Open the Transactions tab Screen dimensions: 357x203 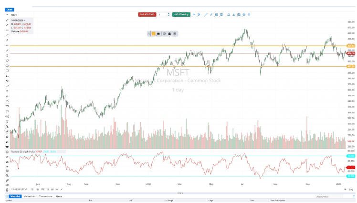[46, 196]
